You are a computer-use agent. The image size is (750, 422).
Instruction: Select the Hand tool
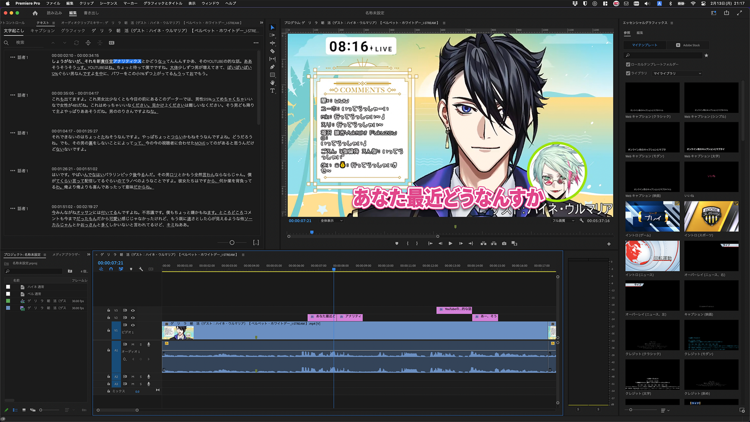[x=273, y=83]
